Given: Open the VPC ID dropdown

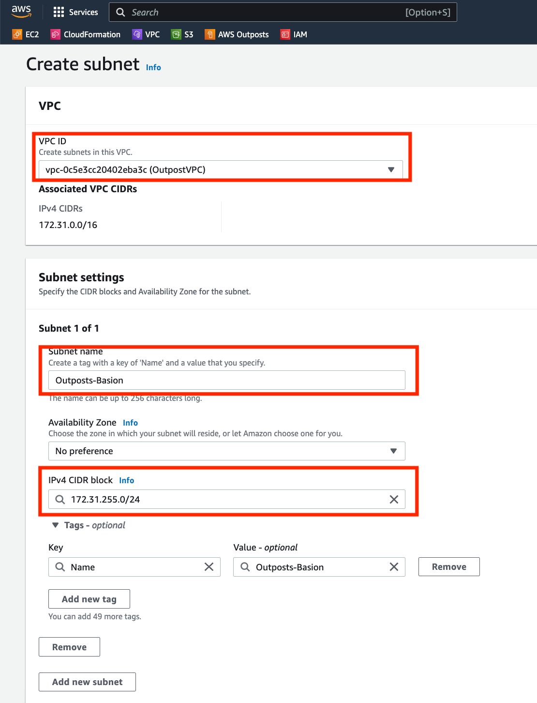Looking at the screenshot, I should tap(391, 169).
